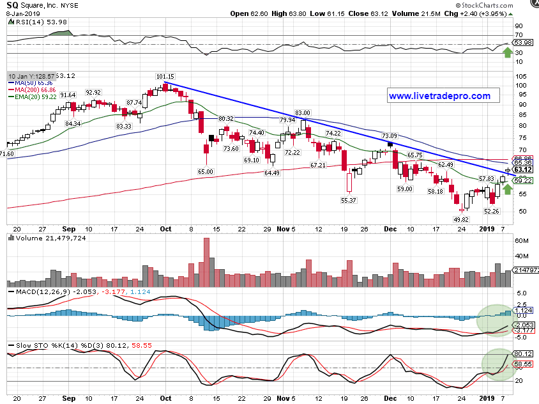Image resolution: width=539 pixels, height=404 pixels.
Task: Click the 101.15 peak price label
Action: [165, 76]
